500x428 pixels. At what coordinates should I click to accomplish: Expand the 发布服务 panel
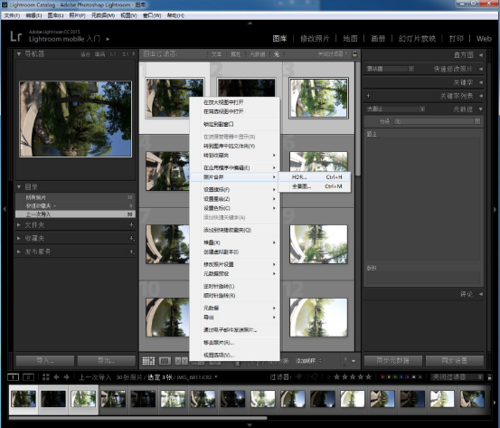coord(19,252)
